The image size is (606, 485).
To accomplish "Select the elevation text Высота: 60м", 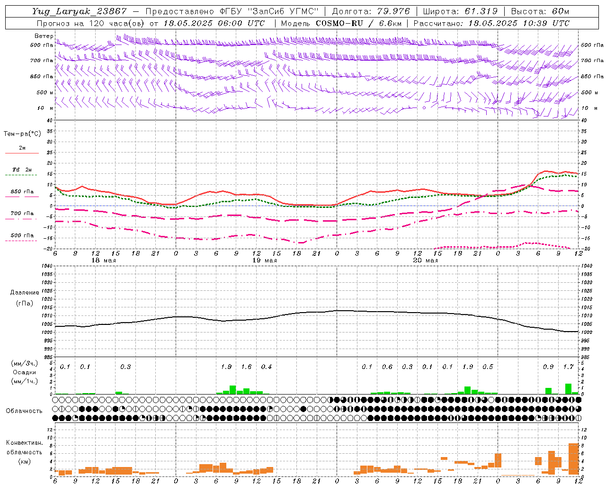I will (x=540, y=11).
